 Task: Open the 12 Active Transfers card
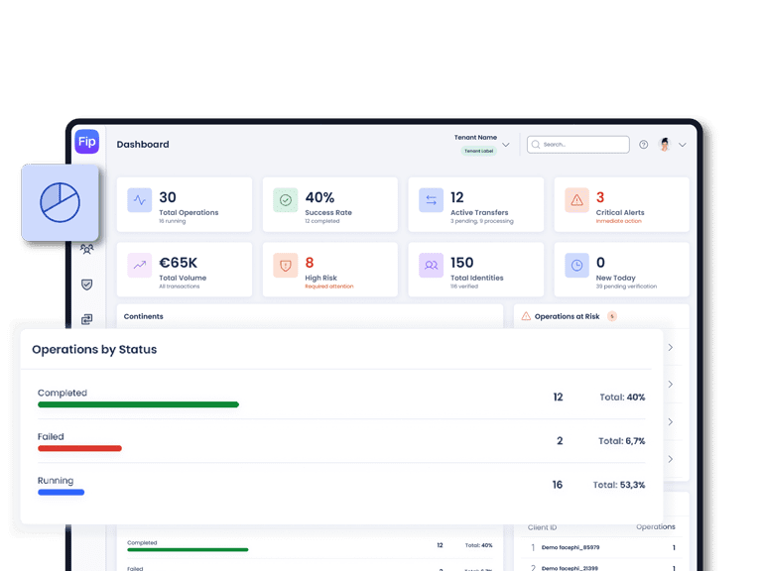pyautogui.click(x=476, y=204)
